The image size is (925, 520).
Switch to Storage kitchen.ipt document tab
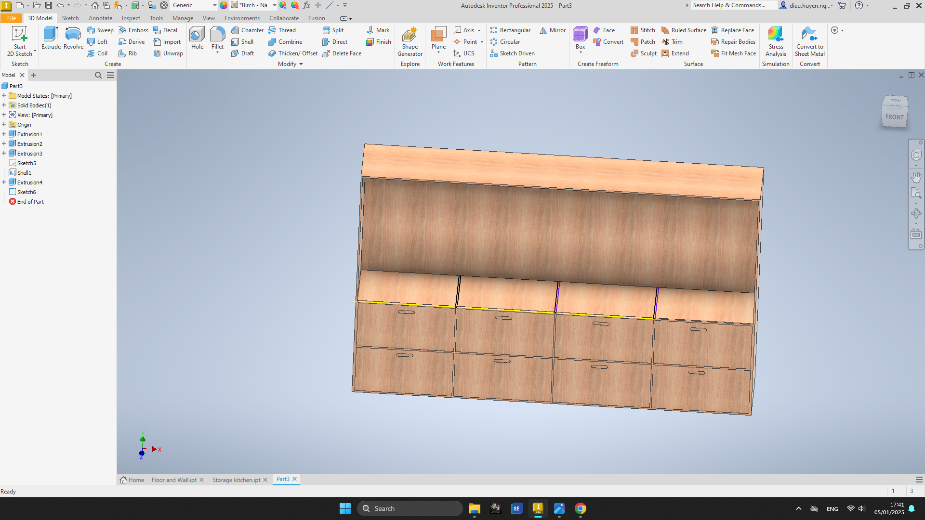tap(236, 480)
